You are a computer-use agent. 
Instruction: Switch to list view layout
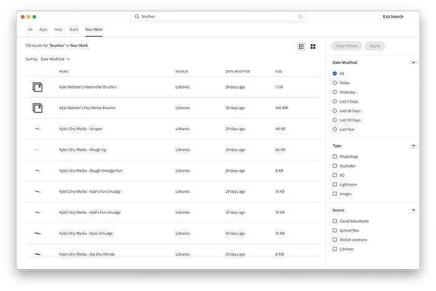(x=301, y=46)
